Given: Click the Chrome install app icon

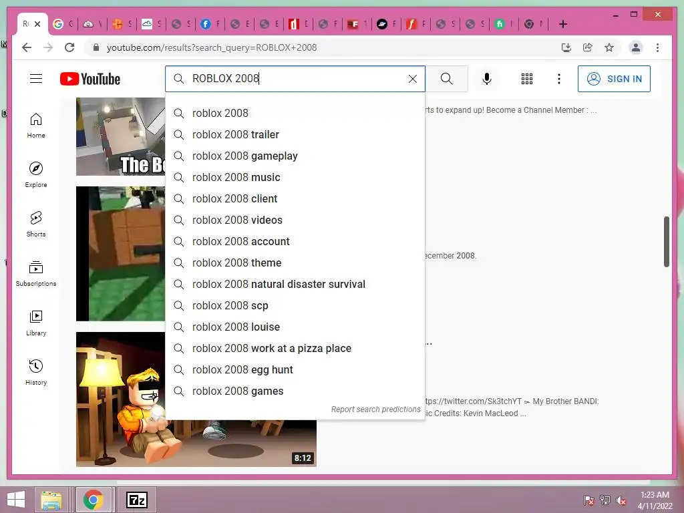Looking at the screenshot, I should pyautogui.click(x=566, y=47).
